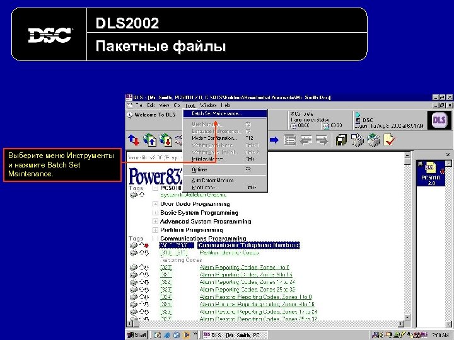The width and height of the screenshot is (454, 340).
Task: Choose Modem Configuration from Tools menu
Action: pos(225,138)
